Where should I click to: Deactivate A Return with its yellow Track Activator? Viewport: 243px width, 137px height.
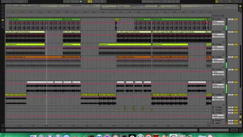(236, 121)
